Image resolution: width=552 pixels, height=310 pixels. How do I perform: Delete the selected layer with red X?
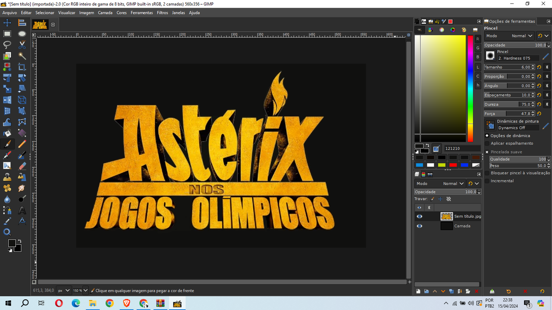pyautogui.click(x=476, y=291)
